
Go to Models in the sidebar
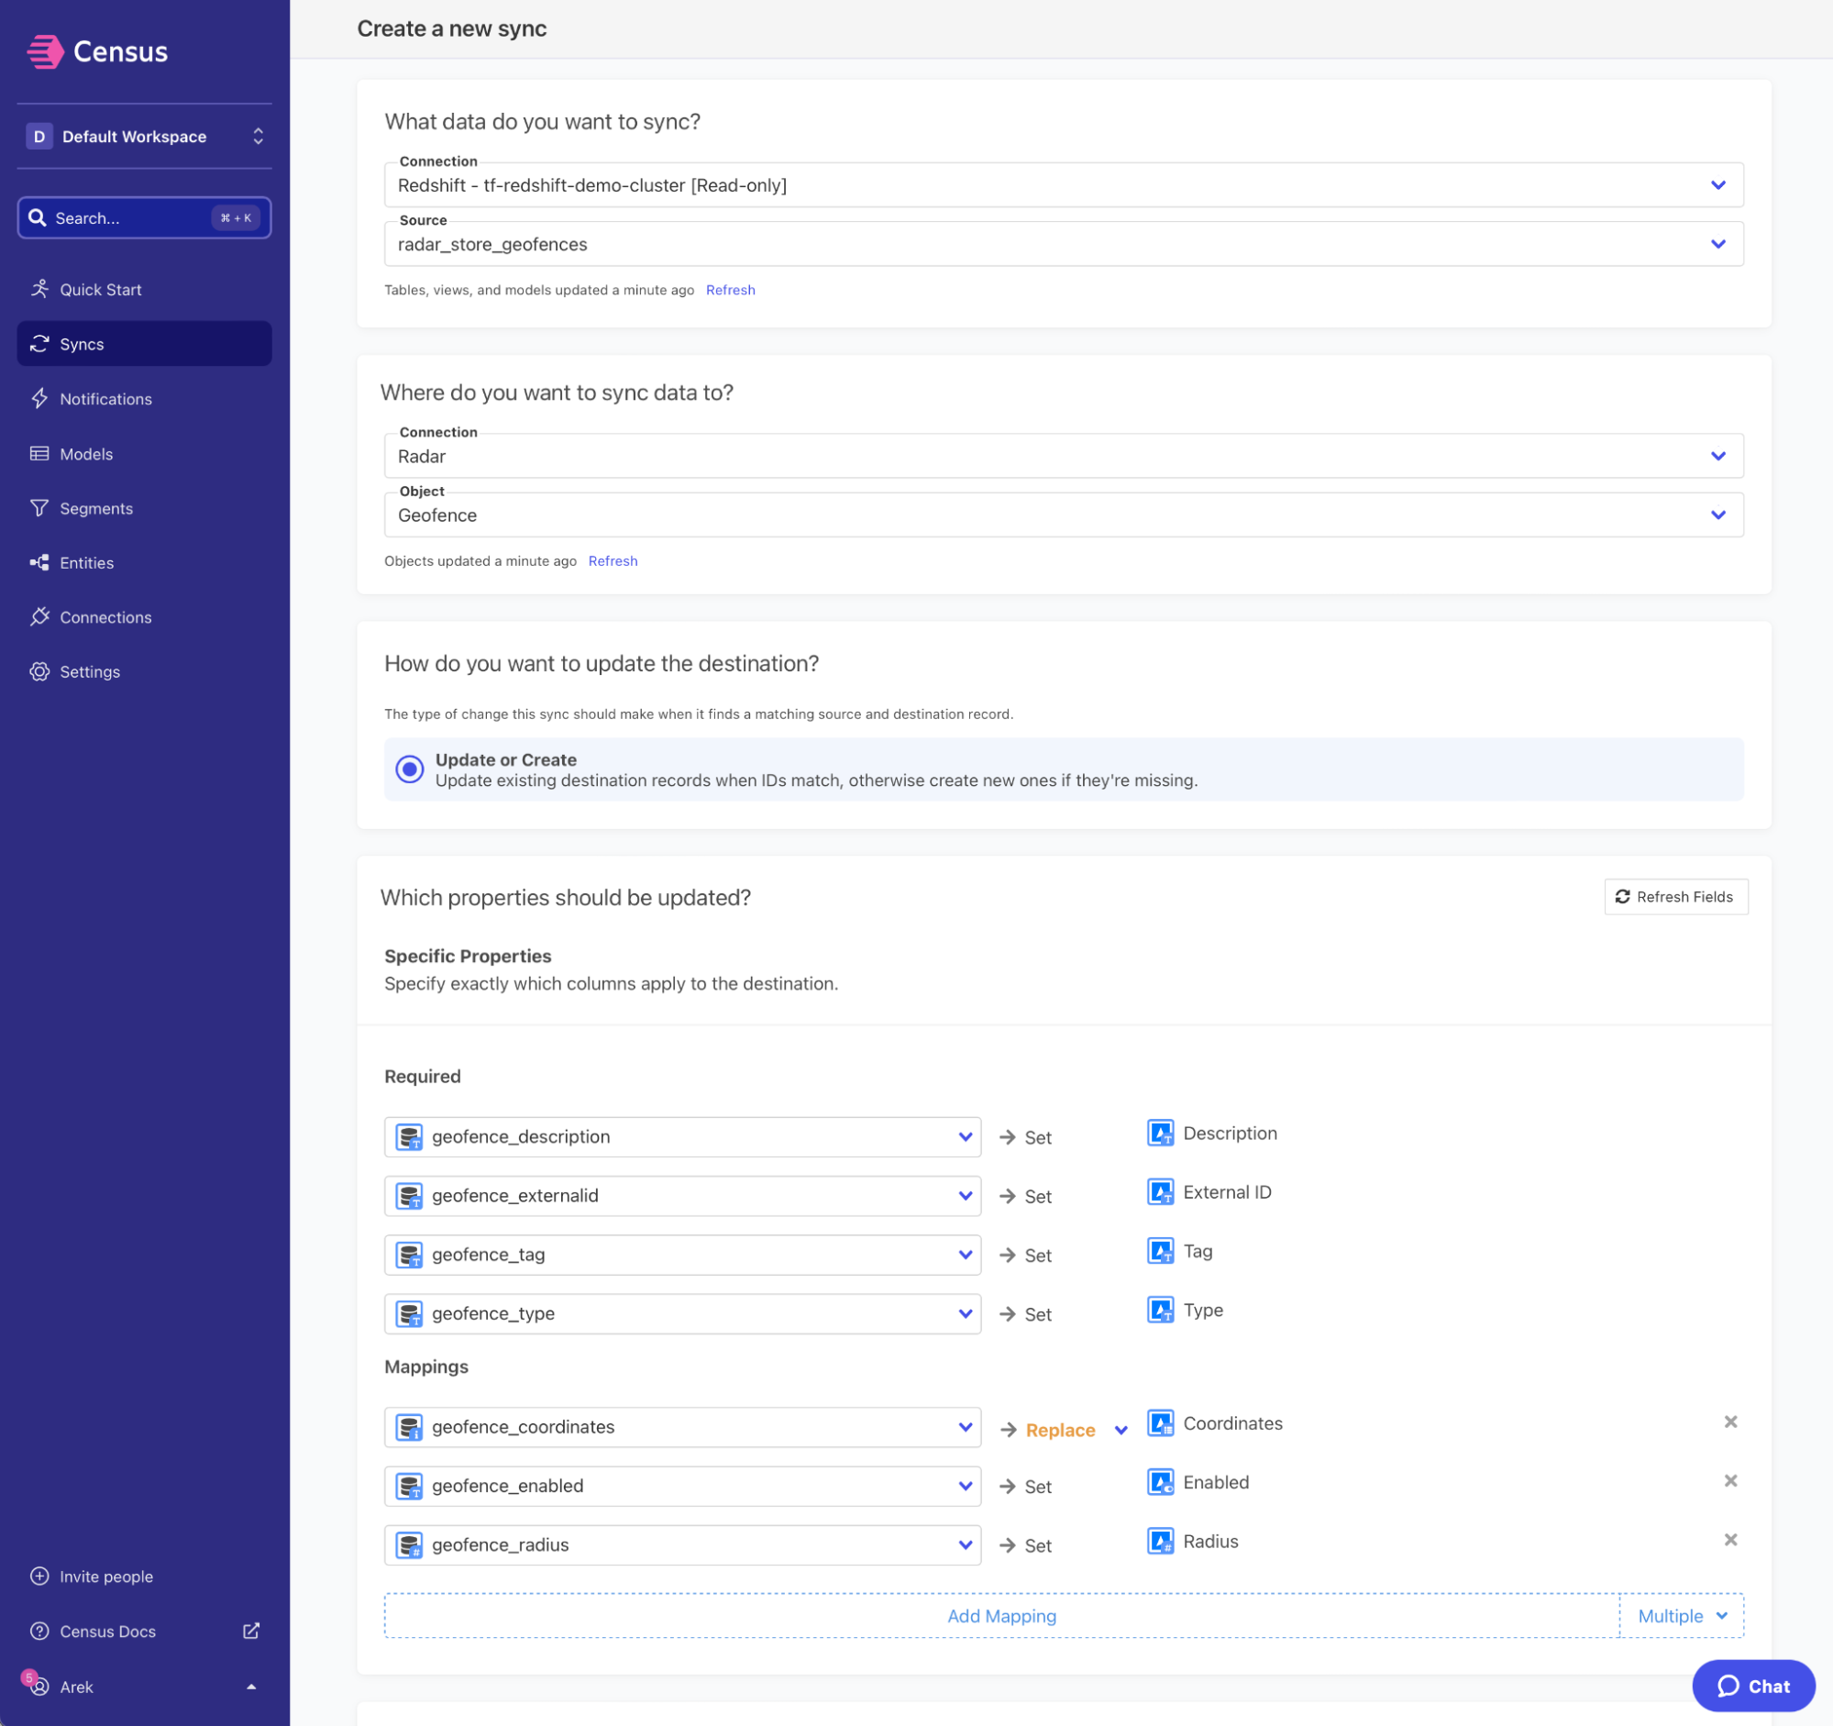86,454
